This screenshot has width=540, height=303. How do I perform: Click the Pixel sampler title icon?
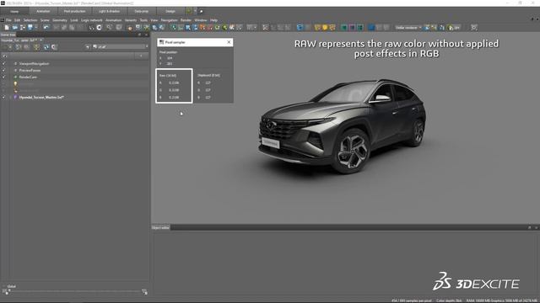161,42
